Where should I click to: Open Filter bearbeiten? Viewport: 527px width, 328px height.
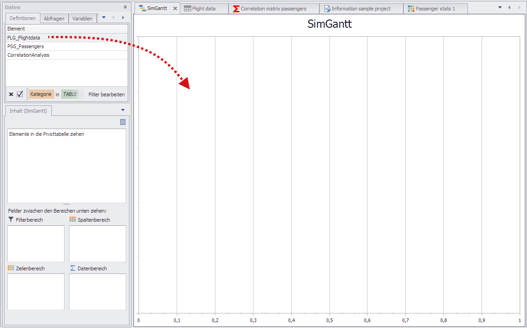click(x=106, y=94)
